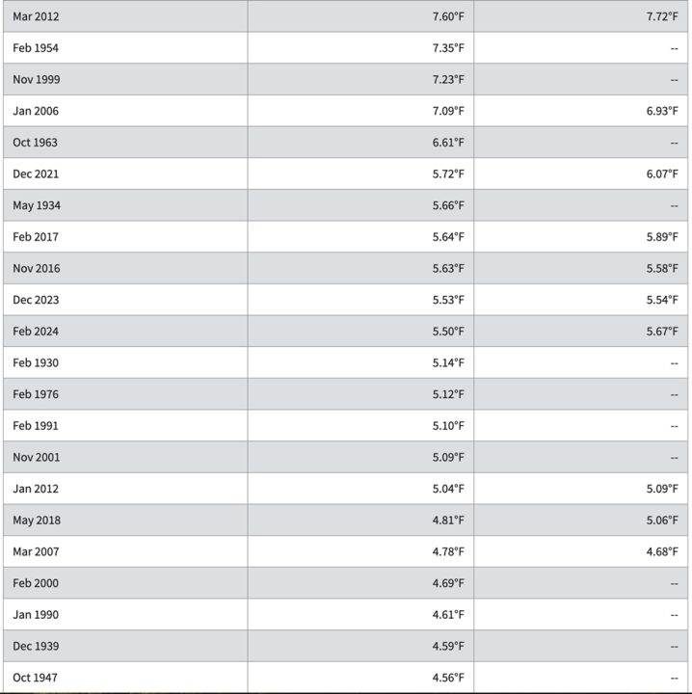Click the 4.68°F value for Mar 2007
692x694 pixels.
[x=662, y=551]
